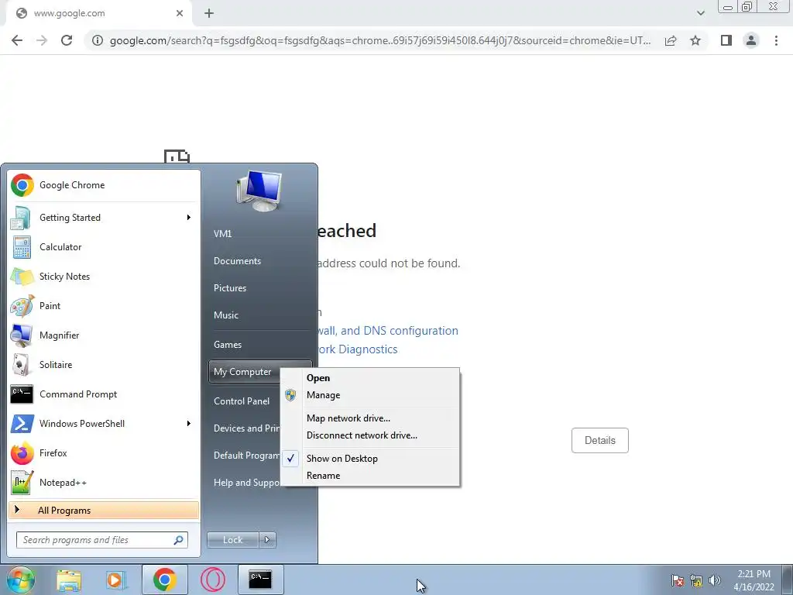Launch Getting Started from Start menu
The height and width of the screenshot is (595, 793).
(x=104, y=218)
